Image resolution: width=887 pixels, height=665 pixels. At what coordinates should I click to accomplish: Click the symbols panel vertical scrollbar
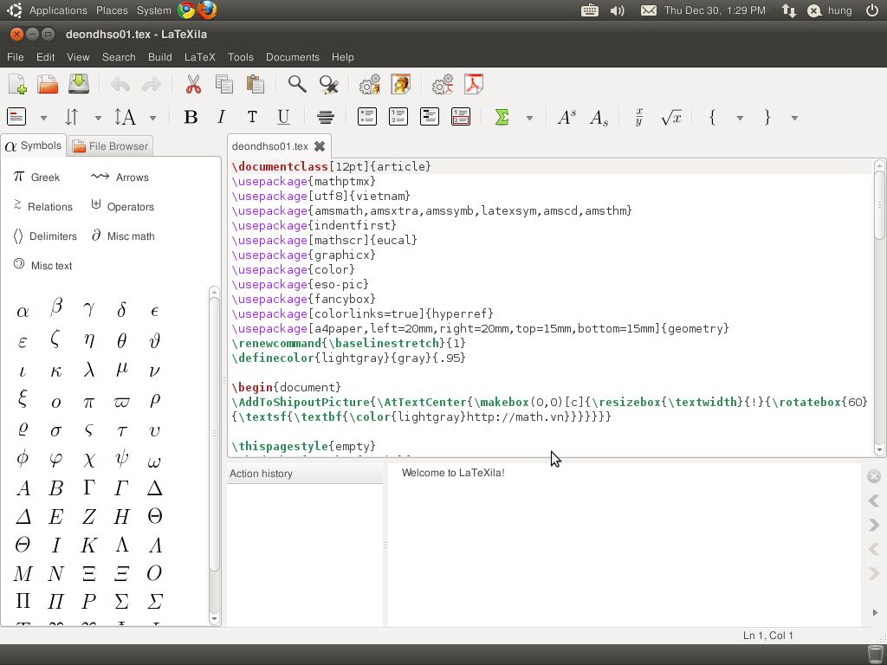215,433
